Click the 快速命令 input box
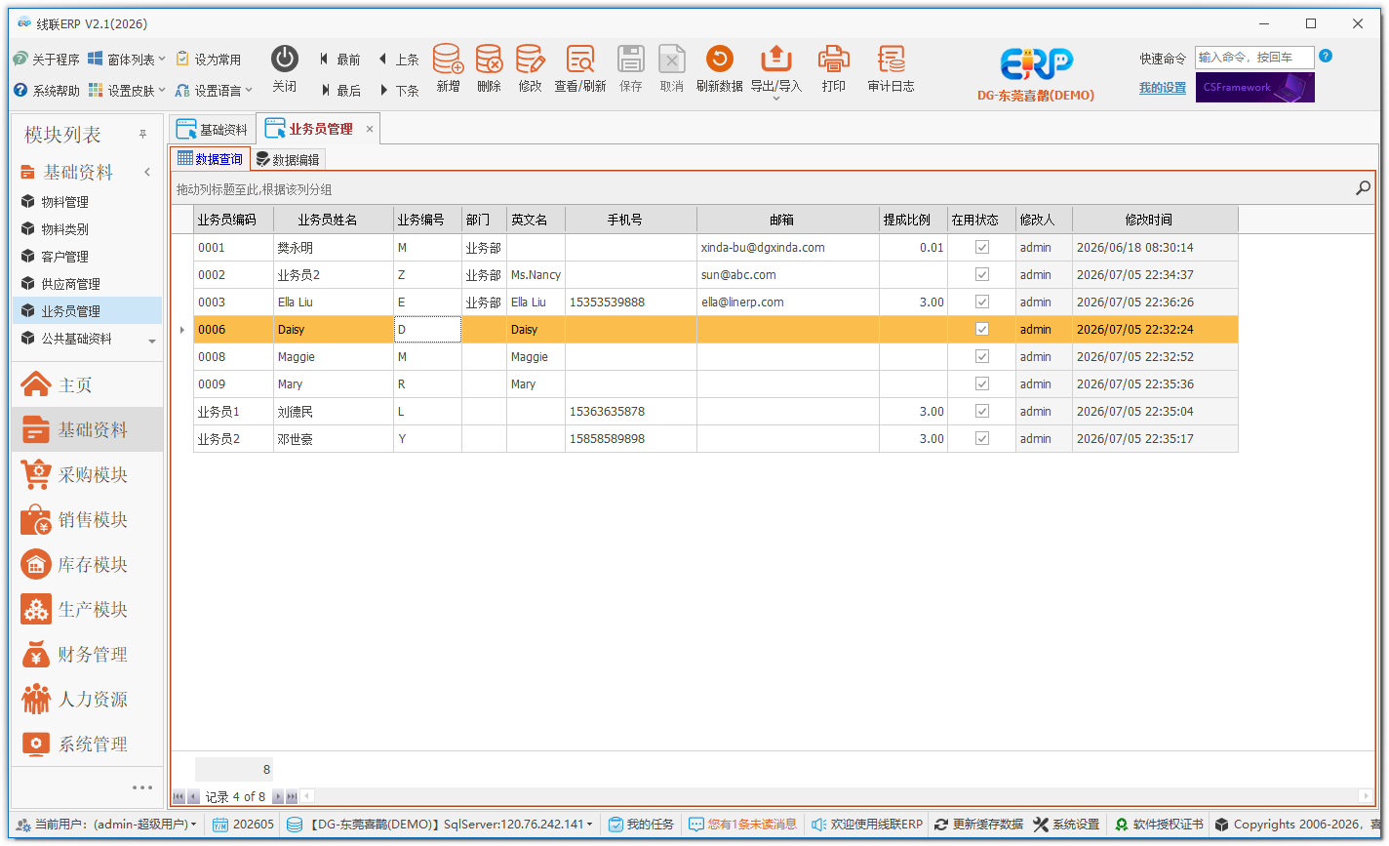Image resolution: width=1389 pixels, height=846 pixels. [1254, 58]
